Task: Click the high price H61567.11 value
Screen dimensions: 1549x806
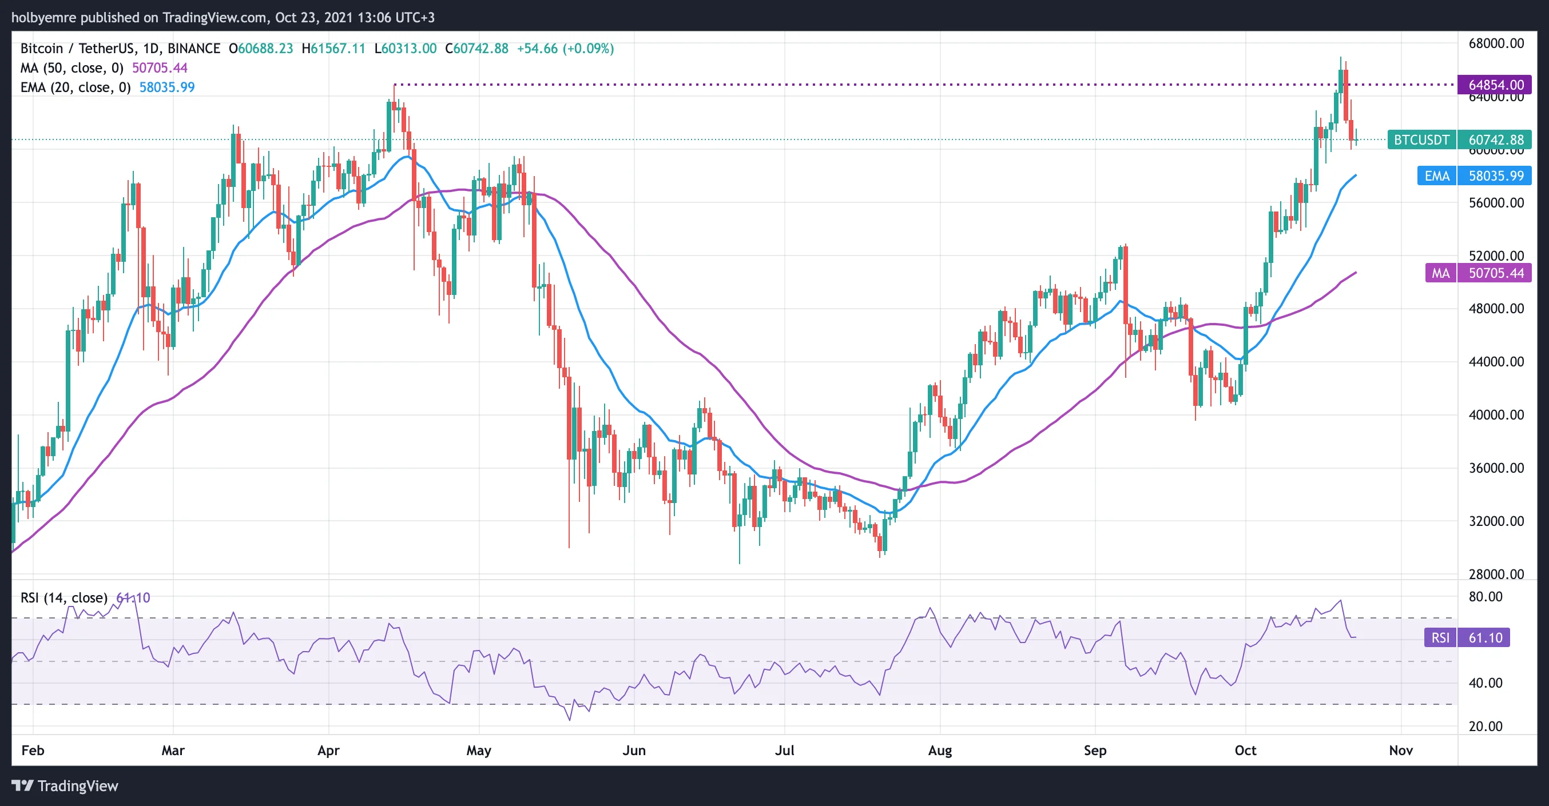Action: tap(333, 48)
